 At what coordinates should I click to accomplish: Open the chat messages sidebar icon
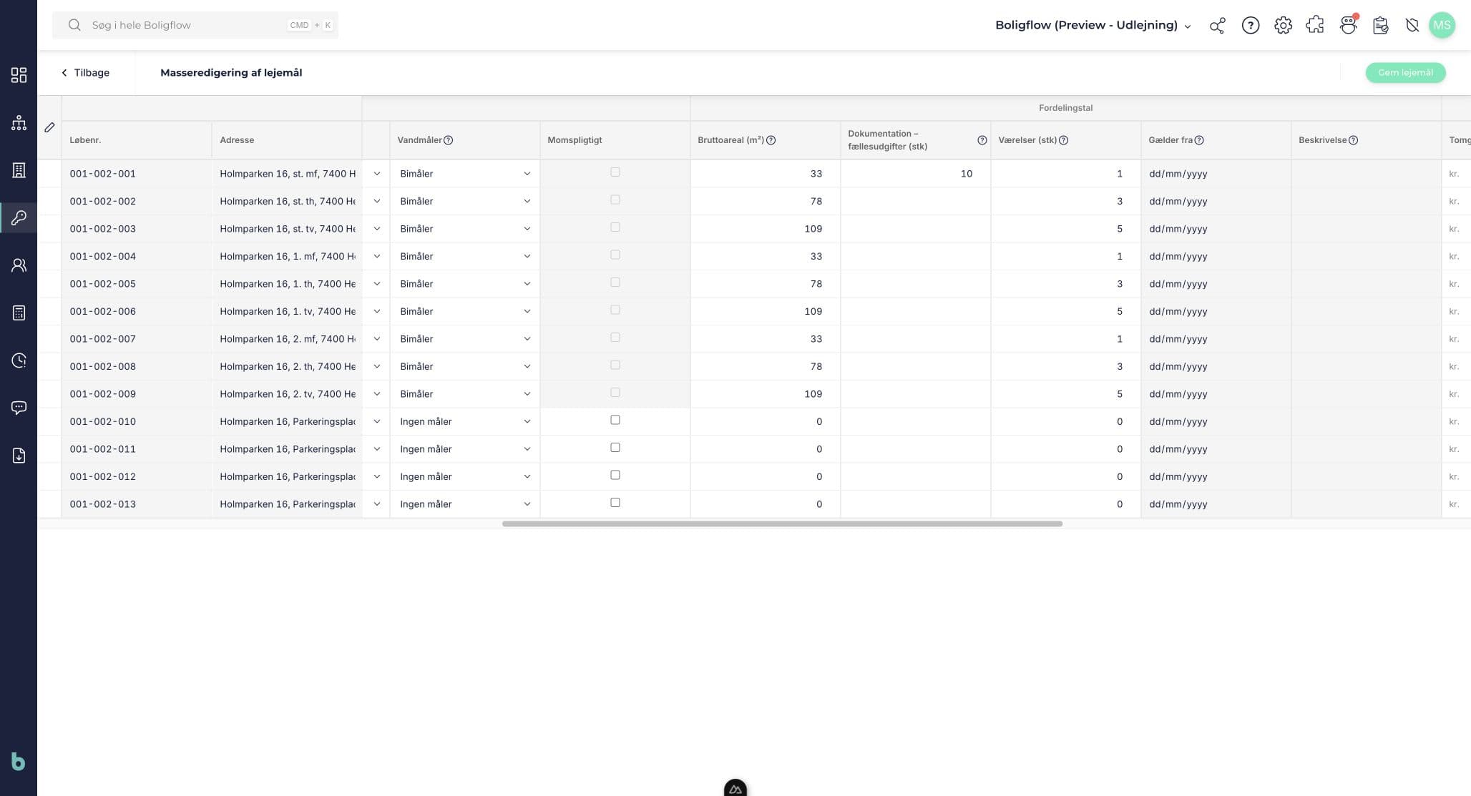[x=19, y=408]
